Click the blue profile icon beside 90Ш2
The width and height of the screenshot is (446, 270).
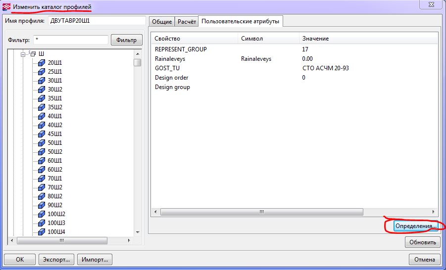point(42,205)
